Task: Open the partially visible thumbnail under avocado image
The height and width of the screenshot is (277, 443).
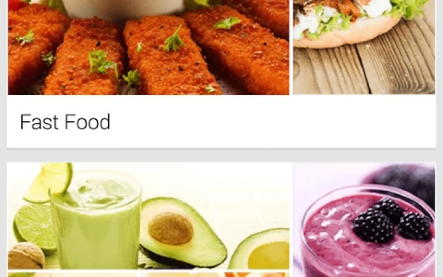Action: click(73, 275)
